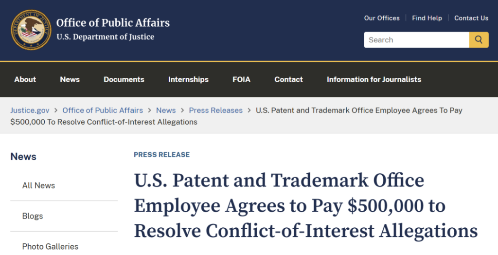Viewport: 498px width, 255px height.
Task: Open Information for Journalists menu
Action: pyautogui.click(x=374, y=79)
